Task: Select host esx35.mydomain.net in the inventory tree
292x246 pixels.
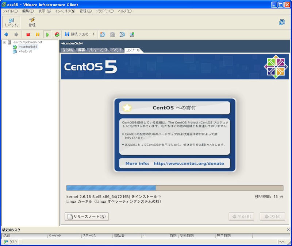Action: click(x=28, y=42)
